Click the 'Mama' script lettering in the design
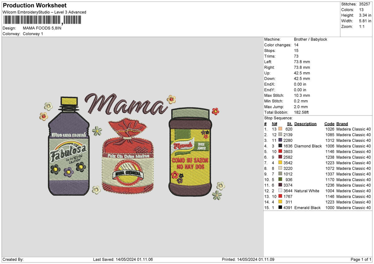 pos(126,104)
